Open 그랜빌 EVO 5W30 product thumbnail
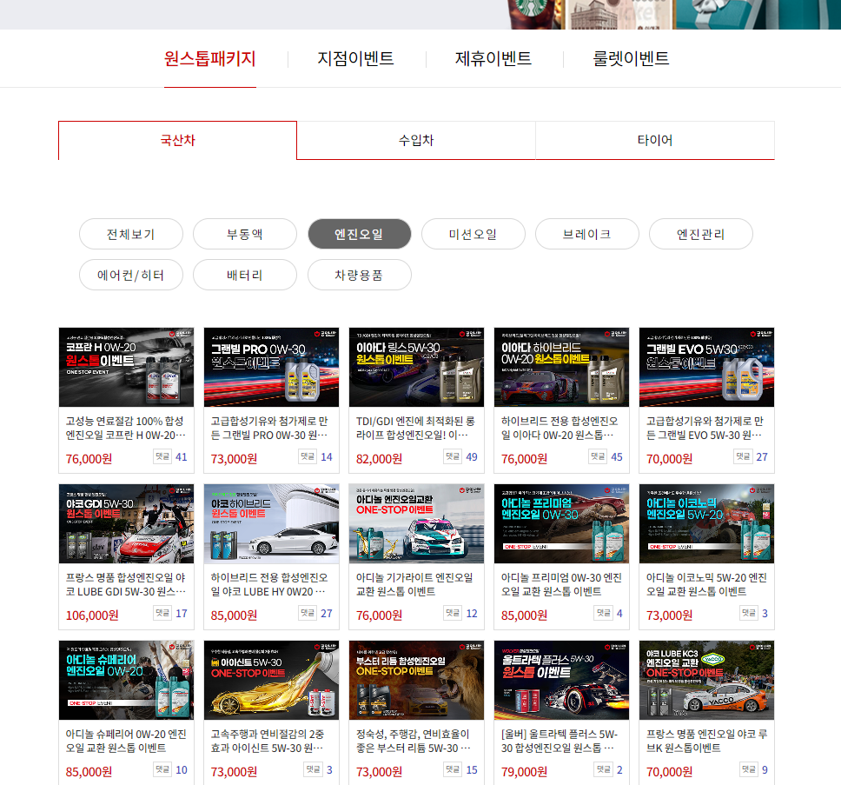 706,367
